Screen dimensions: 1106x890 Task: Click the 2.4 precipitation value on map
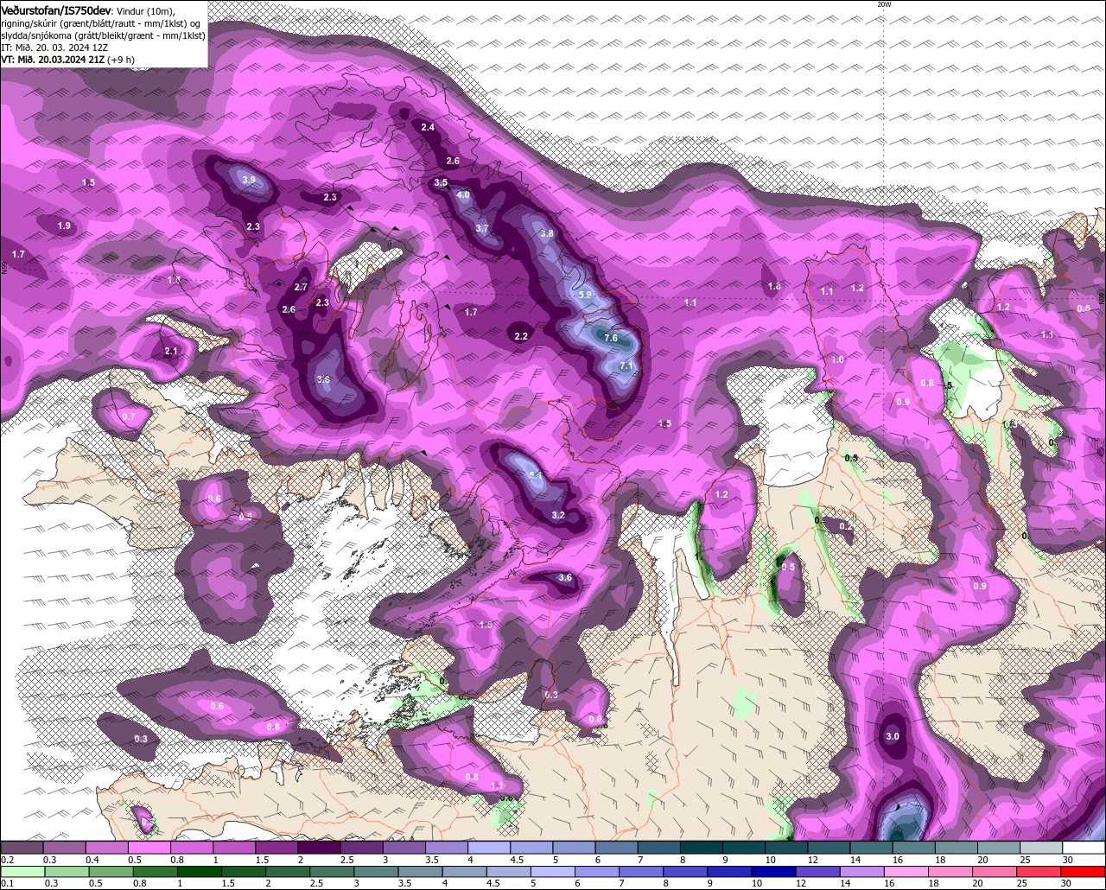(x=428, y=127)
